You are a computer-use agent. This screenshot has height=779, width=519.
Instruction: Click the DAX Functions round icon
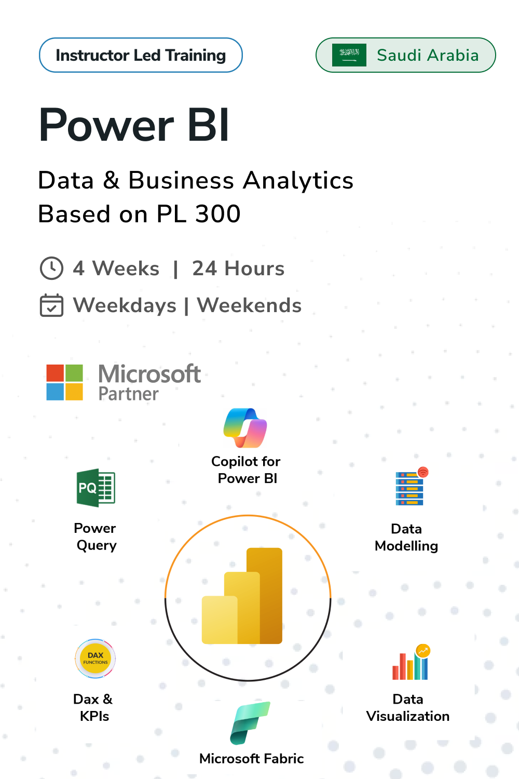(x=95, y=659)
